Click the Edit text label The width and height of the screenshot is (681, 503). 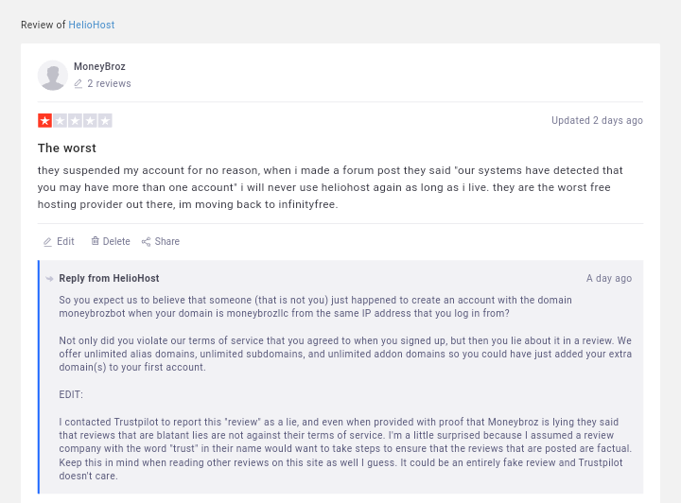pos(65,241)
